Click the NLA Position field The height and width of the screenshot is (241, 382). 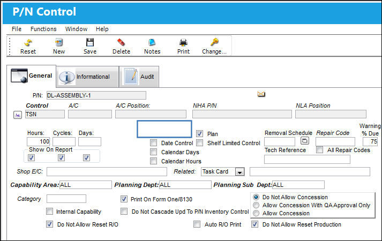click(331, 114)
